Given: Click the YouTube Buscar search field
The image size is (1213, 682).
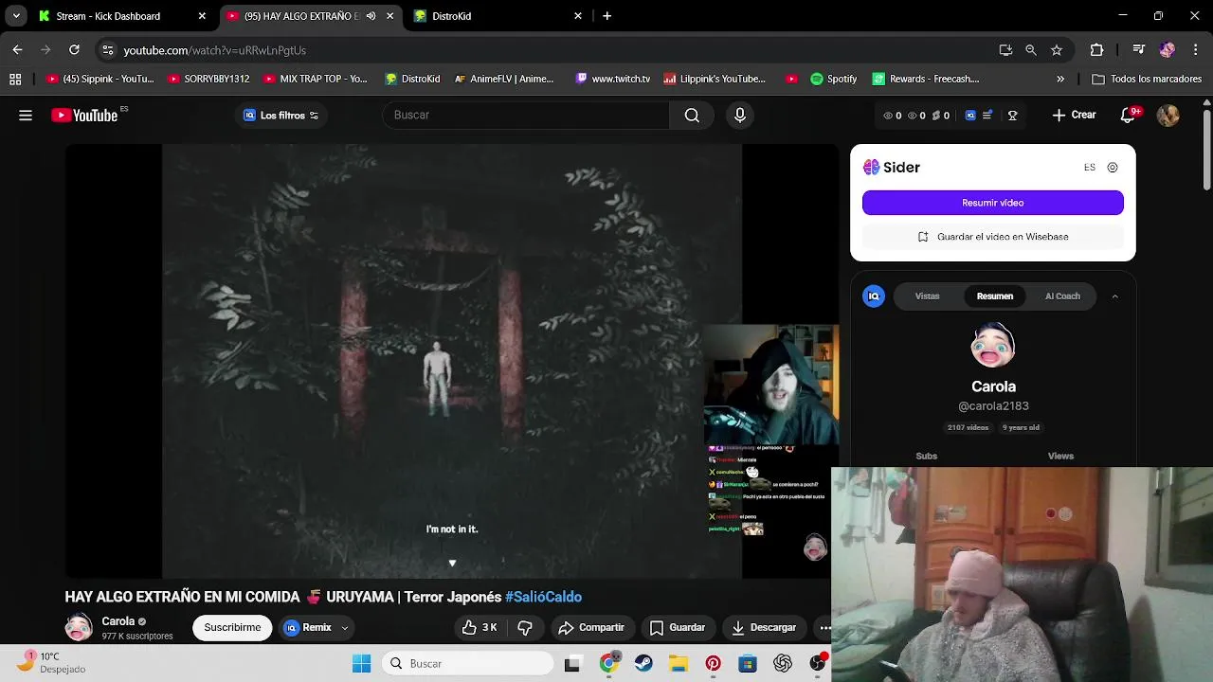Looking at the screenshot, I should (526, 116).
